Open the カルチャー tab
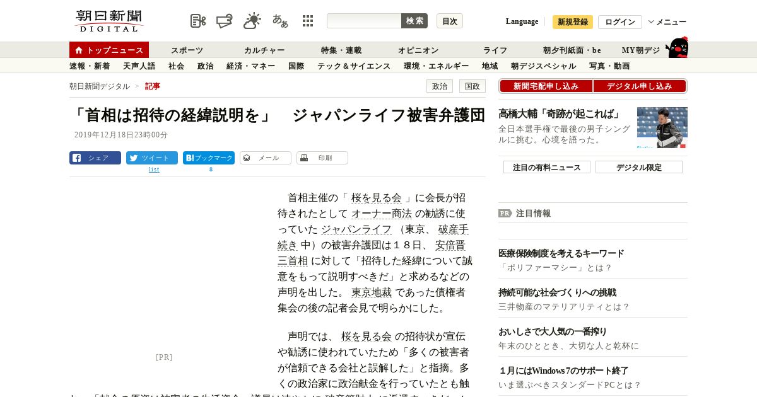 click(264, 50)
